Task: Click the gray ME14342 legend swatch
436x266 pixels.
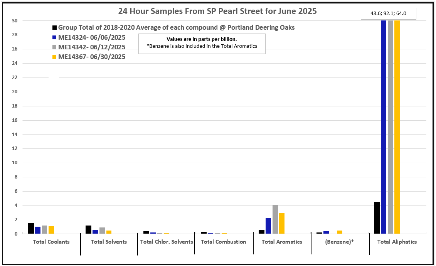Action: click(55, 47)
